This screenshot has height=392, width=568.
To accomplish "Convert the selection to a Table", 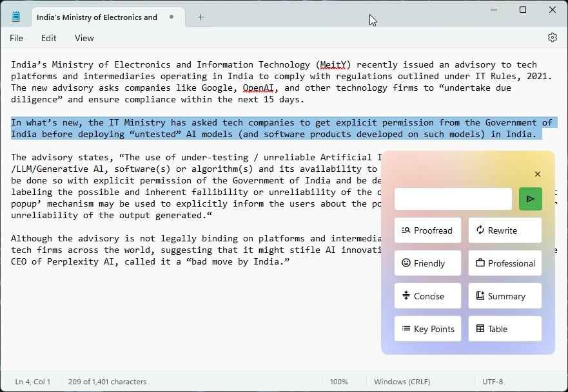I will tap(505, 329).
